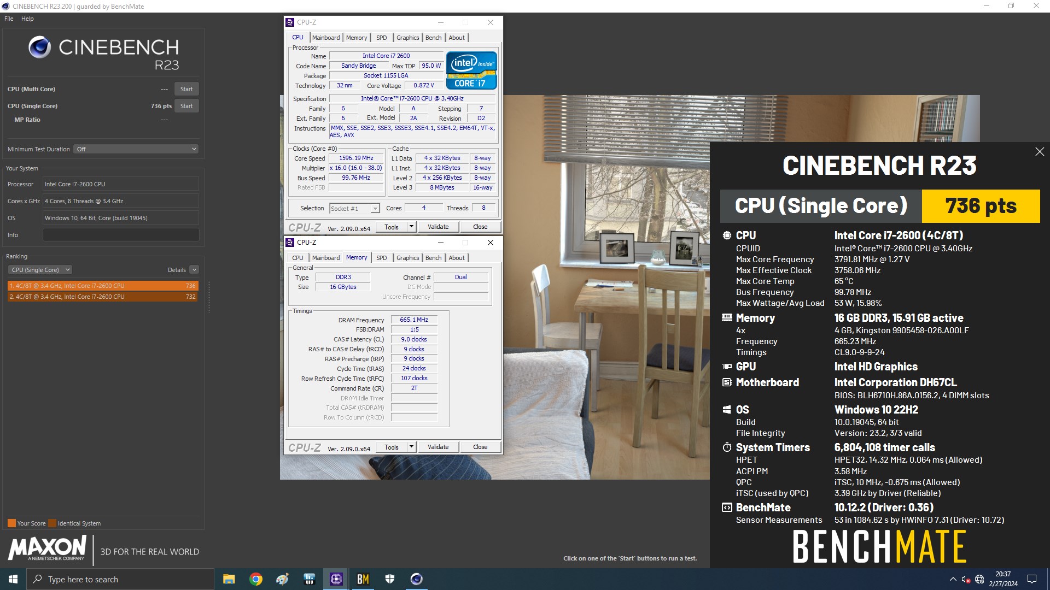Click the lower CPU-Z window title icon
The width and height of the screenshot is (1050, 590).
290,243
